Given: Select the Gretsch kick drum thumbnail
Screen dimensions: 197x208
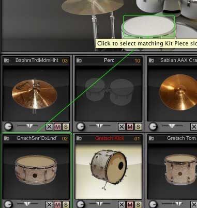Looking at the screenshot, I should click(109, 169).
